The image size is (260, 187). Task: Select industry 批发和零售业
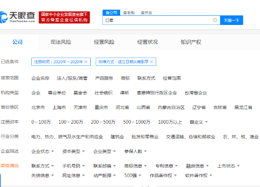pos(145,137)
